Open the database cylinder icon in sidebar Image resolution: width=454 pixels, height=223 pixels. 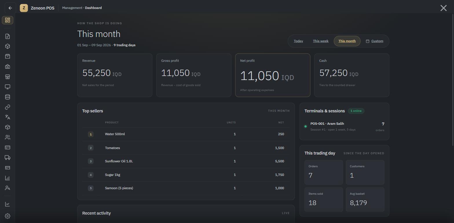pos(8,97)
